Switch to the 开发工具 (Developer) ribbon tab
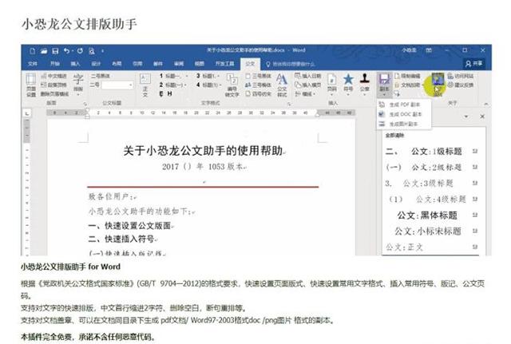Screen dimensions: 511x344 [224, 64]
